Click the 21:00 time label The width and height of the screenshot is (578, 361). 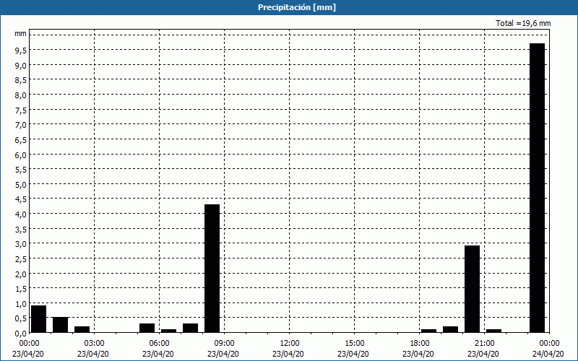click(x=484, y=344)
